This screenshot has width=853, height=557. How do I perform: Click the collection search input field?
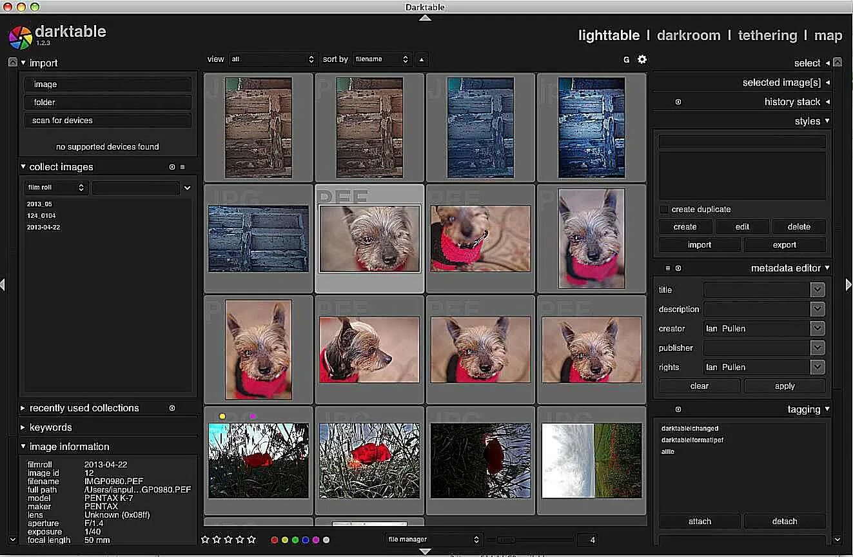click(x=135, y=188)
